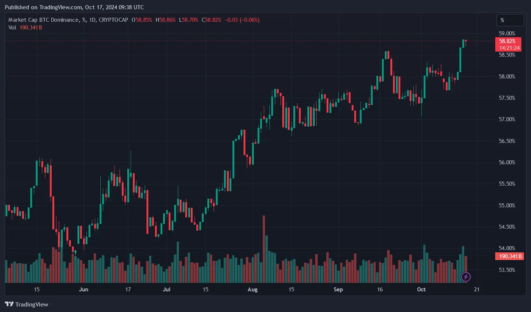This screenshot has width=531, height=312.
Task: Click the 57.00% price axis label
Action: 507,119
